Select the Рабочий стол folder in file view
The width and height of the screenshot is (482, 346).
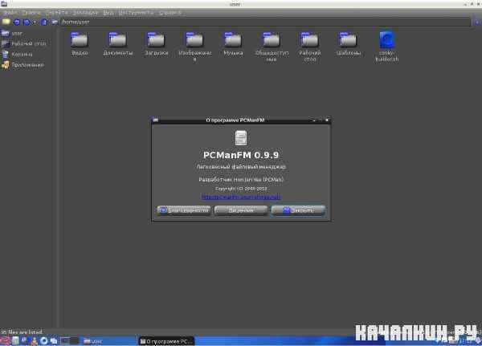click(x=310, y=47)
